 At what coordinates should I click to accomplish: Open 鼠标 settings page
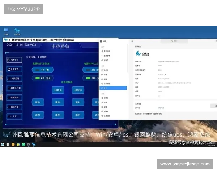(x=113, y=102)
